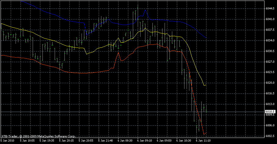277x144 pixels.
Task: Click the 6 Jan 08:30 time label
Action: pos(125,141)
